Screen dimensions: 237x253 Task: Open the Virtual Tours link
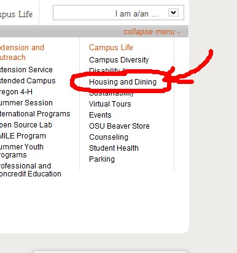(110, 104)
